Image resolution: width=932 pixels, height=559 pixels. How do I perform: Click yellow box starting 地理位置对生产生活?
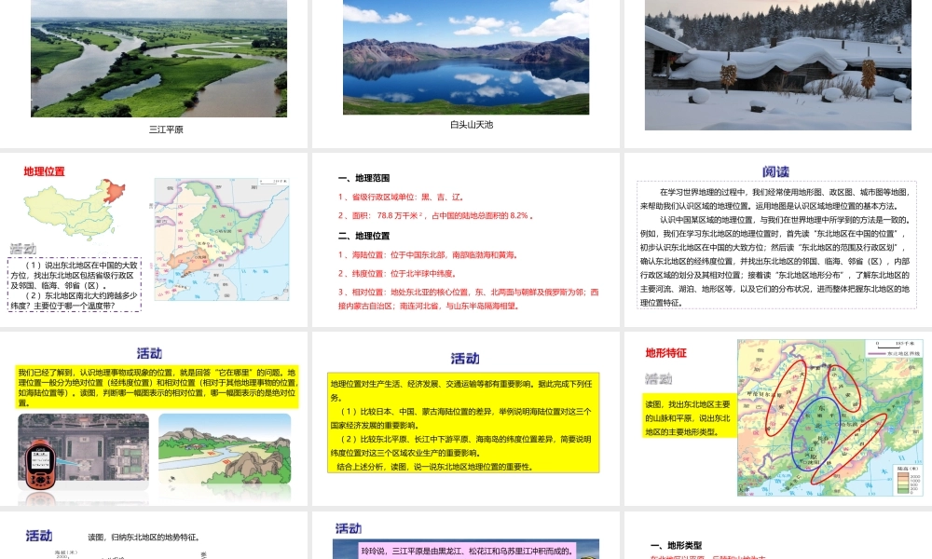tap(463, 422)
